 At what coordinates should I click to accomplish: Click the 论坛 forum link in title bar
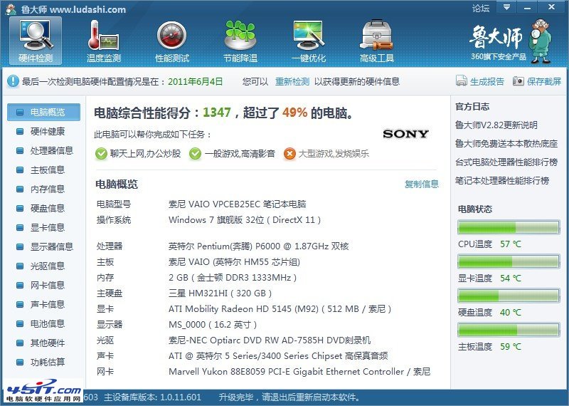click(481, 8)
